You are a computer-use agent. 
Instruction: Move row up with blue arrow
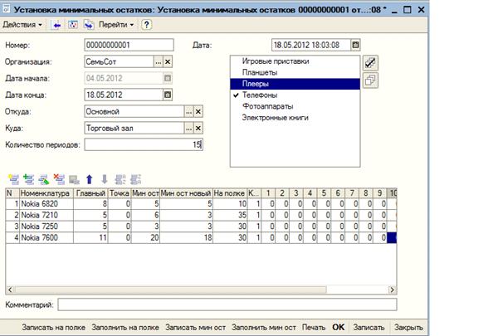(x=90, y=178)
